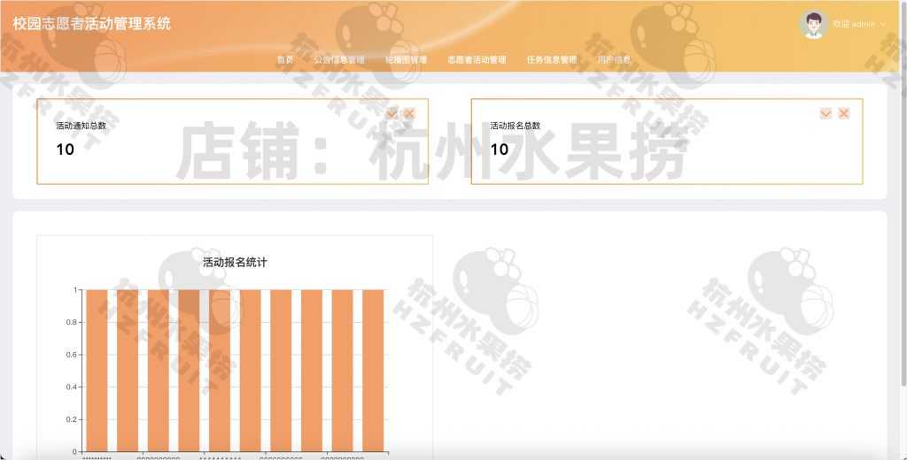Click the 0.6 y-axis label

[x=71, y=354]
